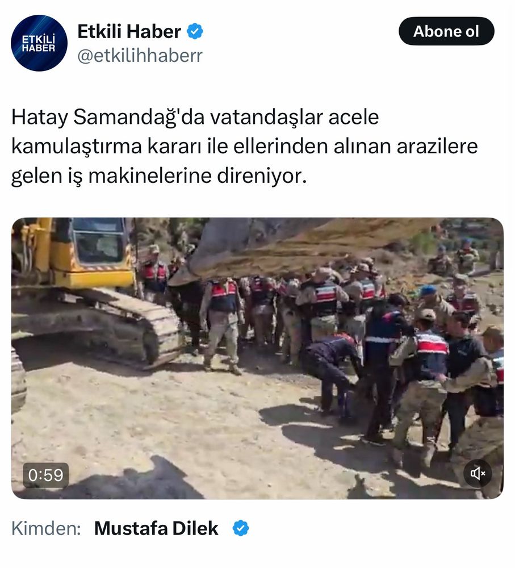The image size is (515, 568).
Task: Open the tweet by clicking its text
Action: click(x=245, y=147)
